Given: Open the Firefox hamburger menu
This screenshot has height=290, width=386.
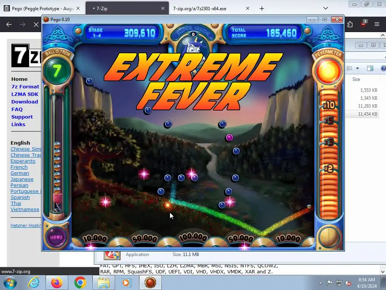Looking at the screenshot, I should click(x=377, y=24).
